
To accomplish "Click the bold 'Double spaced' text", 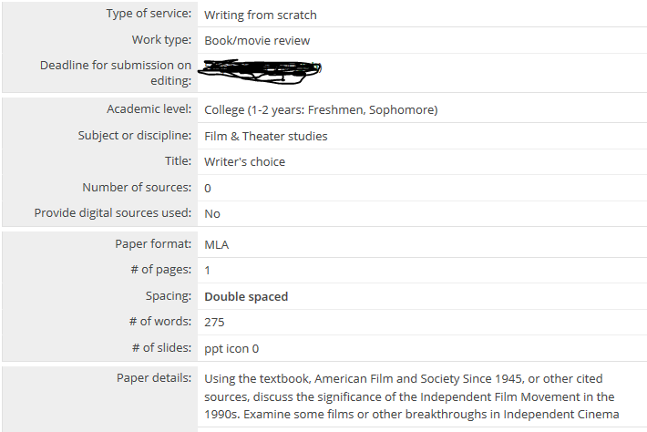I will tap(246, 297).
